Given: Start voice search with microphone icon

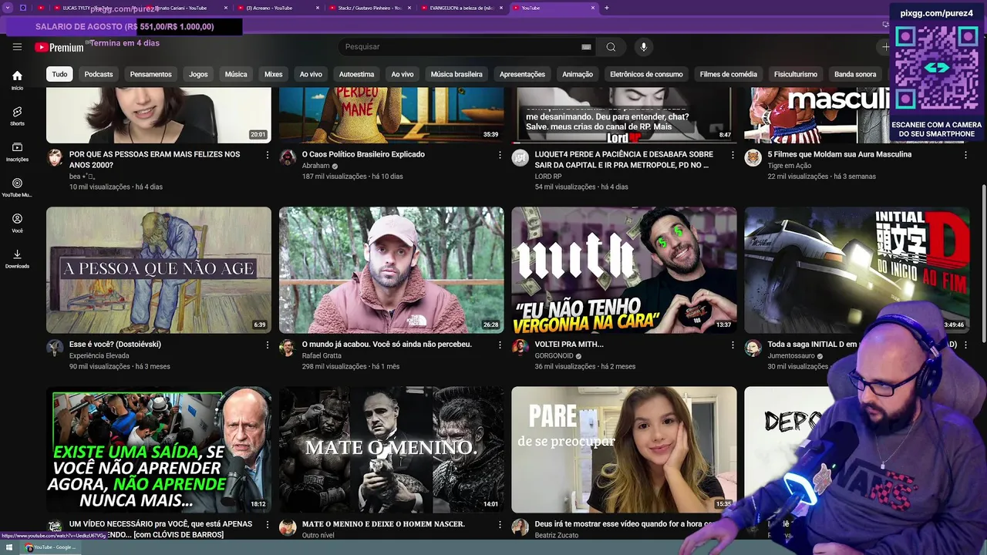Looking at the screenshot, I should click(644, 47).
